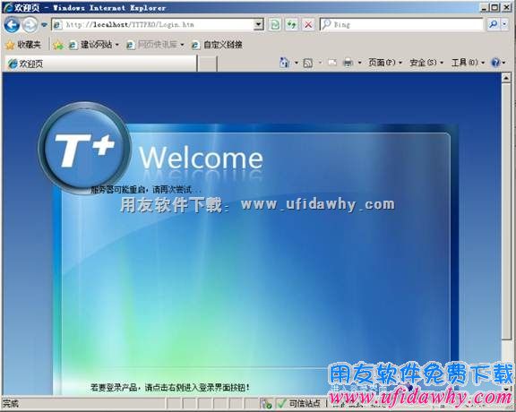The height and width of the screenshot is (412, 516).
Task: Click the read mail envelope icon
Action: pos(332,63)
